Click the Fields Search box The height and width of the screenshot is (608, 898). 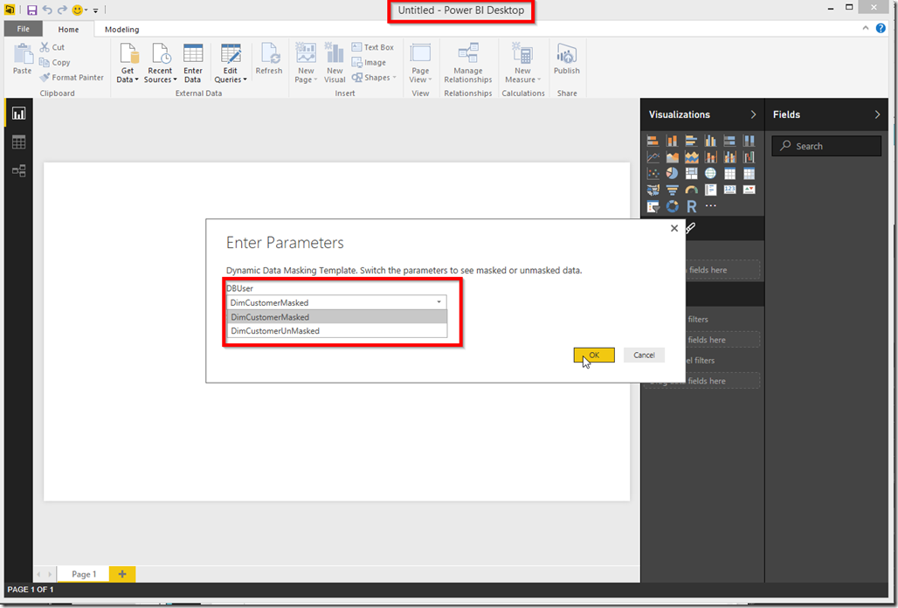point(826,146)
